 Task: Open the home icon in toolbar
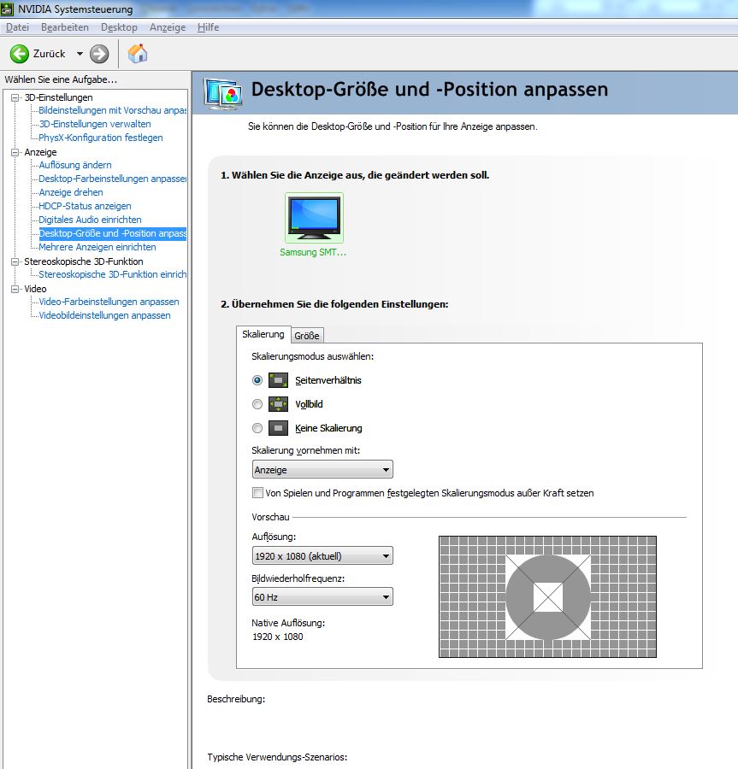coord(138,54)
